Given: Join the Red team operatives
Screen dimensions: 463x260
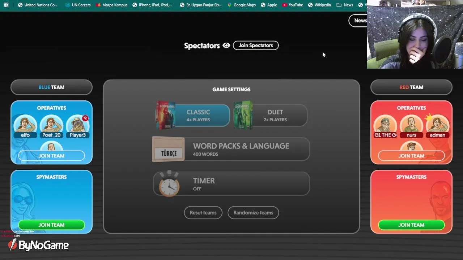Looking at the screenshot, I should [x=411, y=156].
